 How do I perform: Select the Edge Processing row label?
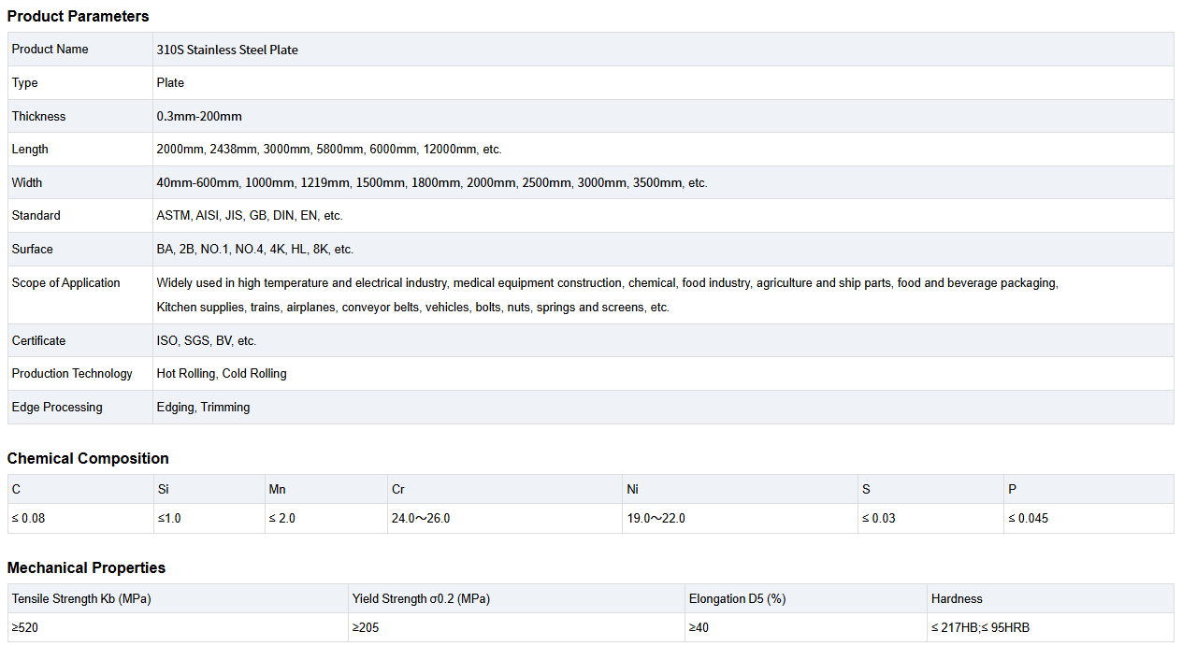(x=57, y=408)
